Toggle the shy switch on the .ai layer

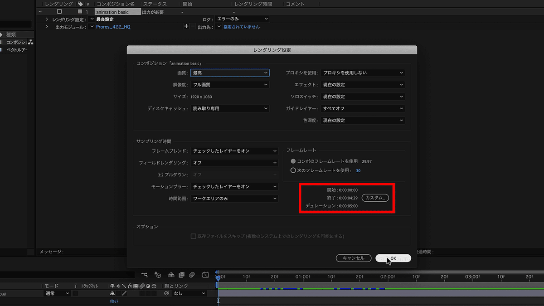coord(112,293)
